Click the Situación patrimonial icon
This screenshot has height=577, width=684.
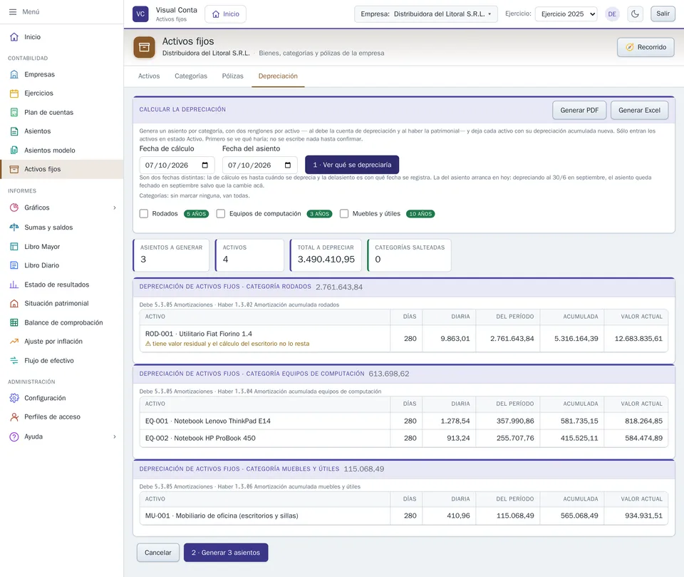point(14,303)
